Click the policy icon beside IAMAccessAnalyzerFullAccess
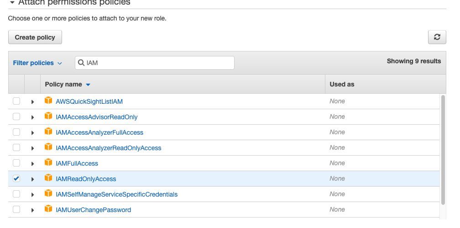 click(48, 132)
